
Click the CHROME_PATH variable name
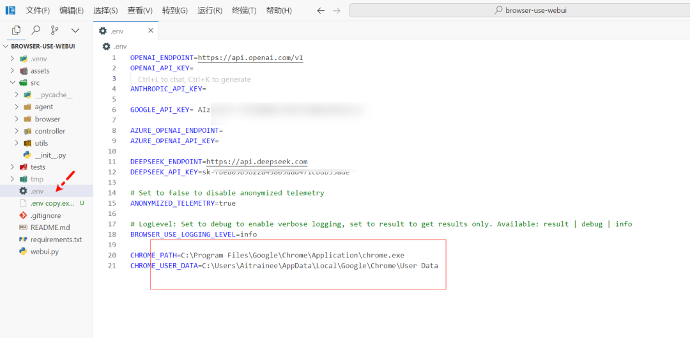click(x=153, y=256)
